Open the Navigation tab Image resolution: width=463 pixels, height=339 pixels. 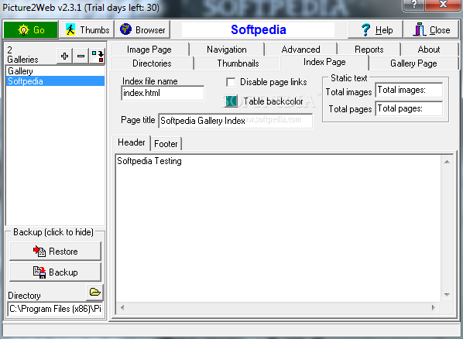[x=227, y=50]
